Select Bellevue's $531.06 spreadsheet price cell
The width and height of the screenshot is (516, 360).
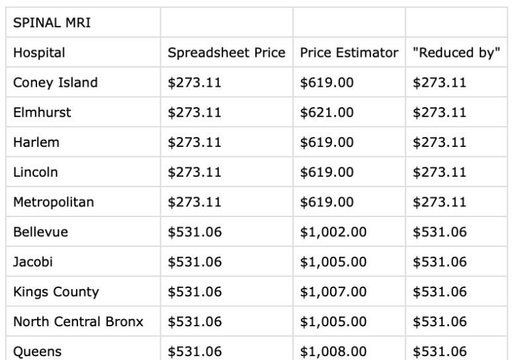click(227, 232)
